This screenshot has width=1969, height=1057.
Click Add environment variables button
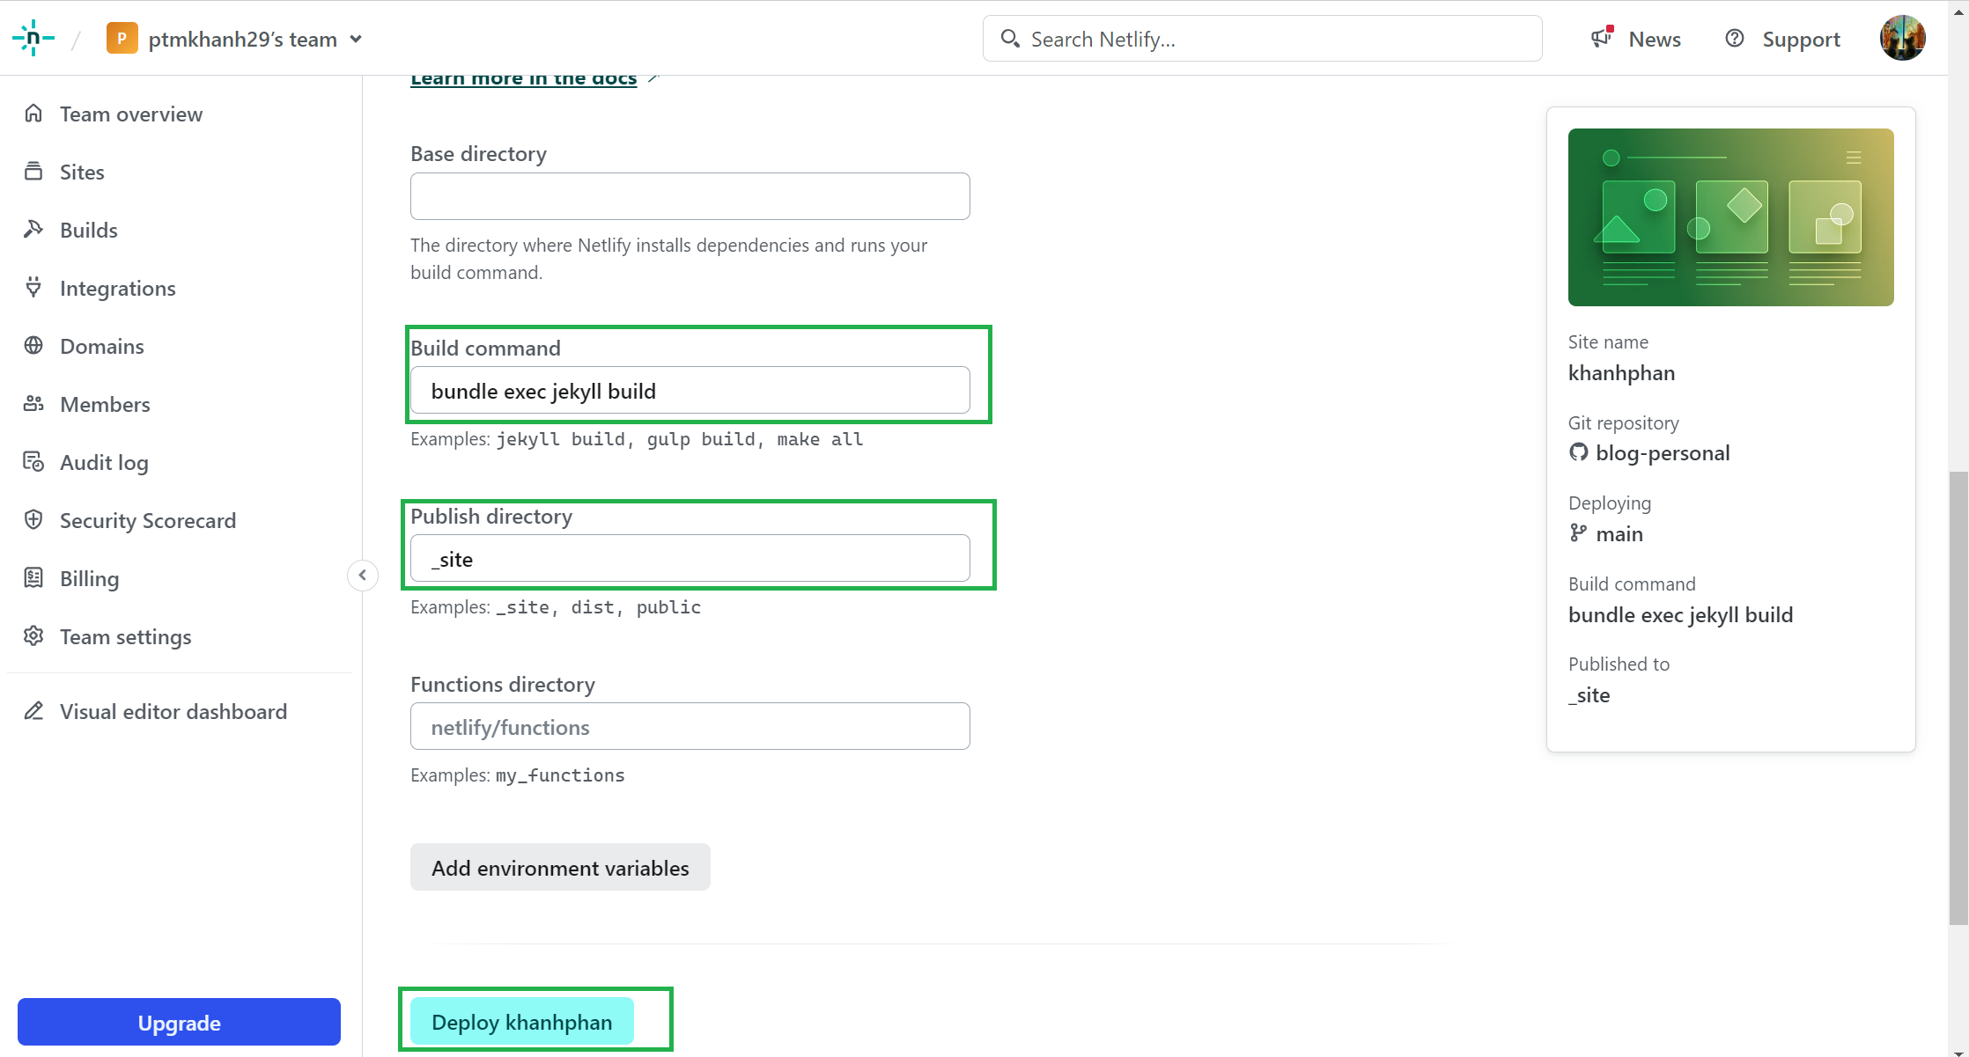tap(560, 868)
